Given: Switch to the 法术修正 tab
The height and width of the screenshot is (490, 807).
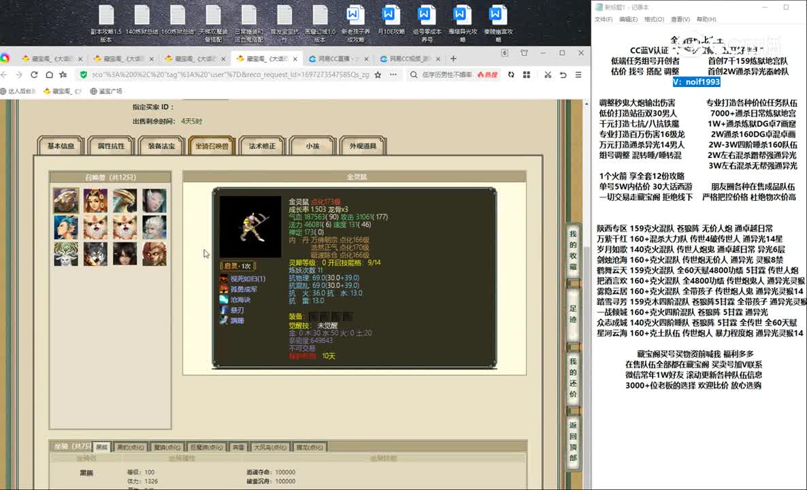Looking at the screenshot, I should tap(262, 146).
